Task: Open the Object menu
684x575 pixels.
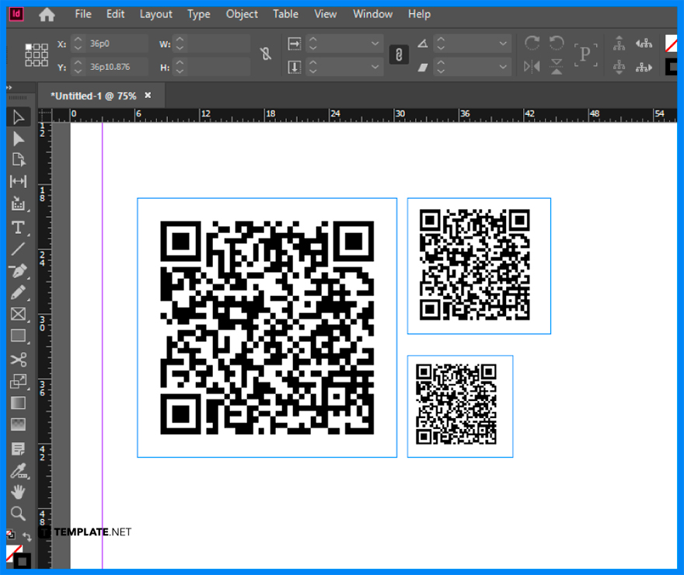Action: (x=242, y=14)
